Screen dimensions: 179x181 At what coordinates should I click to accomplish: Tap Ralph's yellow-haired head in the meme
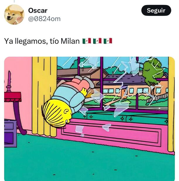coord(57,113)
